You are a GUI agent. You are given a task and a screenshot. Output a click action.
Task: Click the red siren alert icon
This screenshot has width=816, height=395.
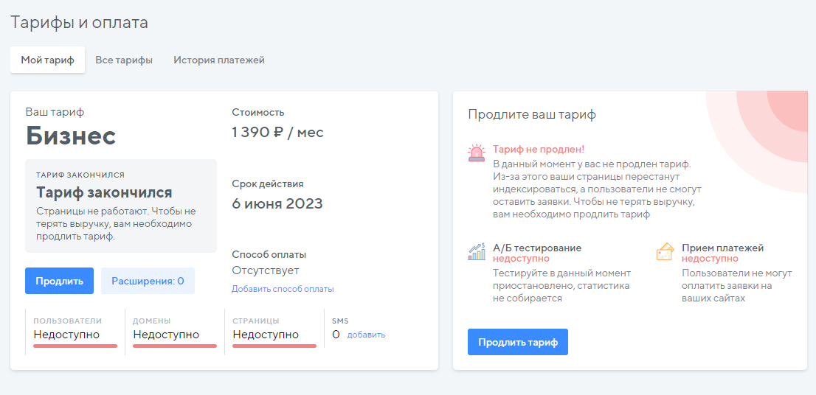[477, 153]
